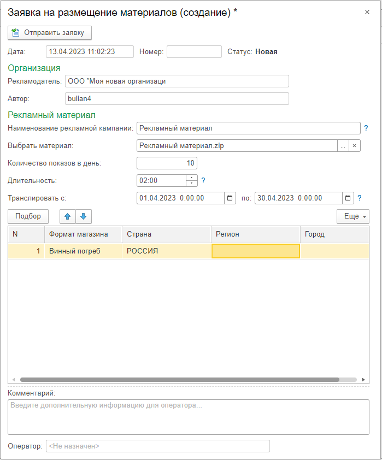Open help for broadcast period
382x460 pixels.
coord(360,198)
